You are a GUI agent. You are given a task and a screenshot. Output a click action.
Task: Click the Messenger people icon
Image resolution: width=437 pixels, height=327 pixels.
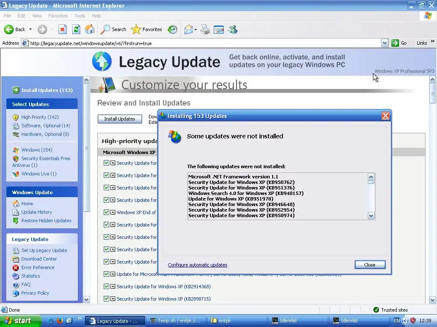point(233,29)
